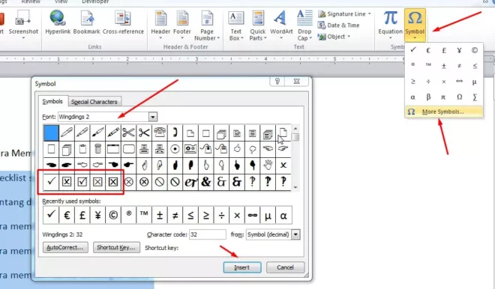
Task: Click the symbol grid scroll up arrow
Action: 295,129
